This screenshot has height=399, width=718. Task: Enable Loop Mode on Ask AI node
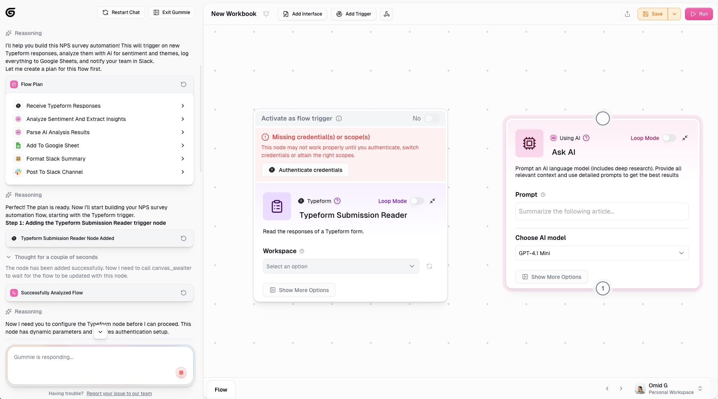tap(669, 138)
